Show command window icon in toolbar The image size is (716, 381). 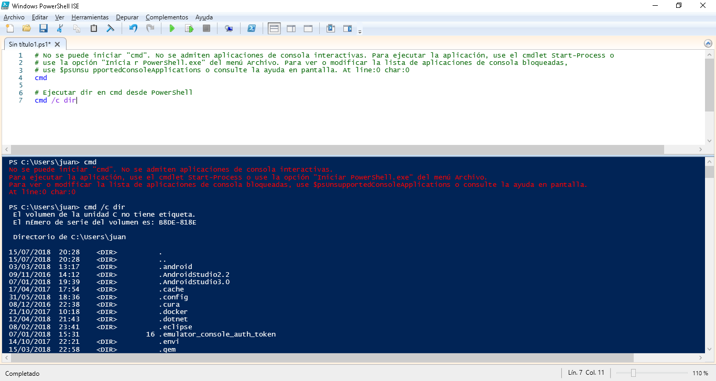point(330,28)
